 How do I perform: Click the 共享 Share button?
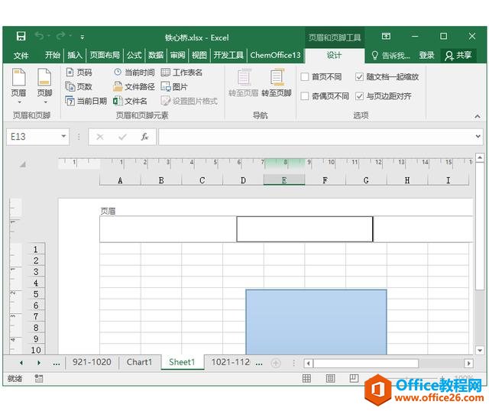[x=458, y=56]
